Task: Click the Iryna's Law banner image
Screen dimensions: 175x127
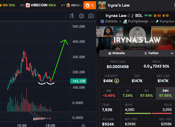Action: tap(135, 38)
